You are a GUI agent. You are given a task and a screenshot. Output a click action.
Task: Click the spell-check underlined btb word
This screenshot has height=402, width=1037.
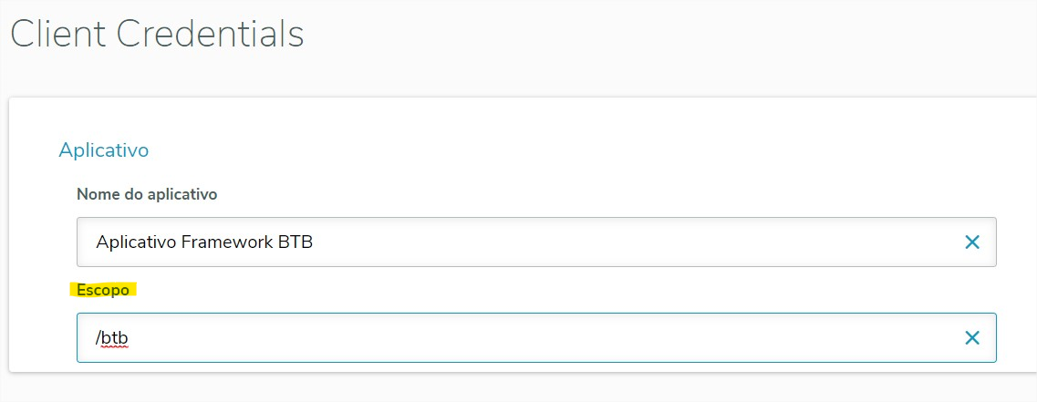114,338
